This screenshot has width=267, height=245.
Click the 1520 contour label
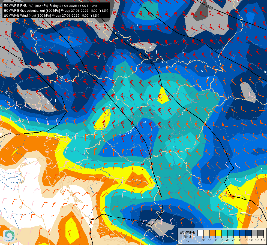pyautogui.click(x=142, y=7)
